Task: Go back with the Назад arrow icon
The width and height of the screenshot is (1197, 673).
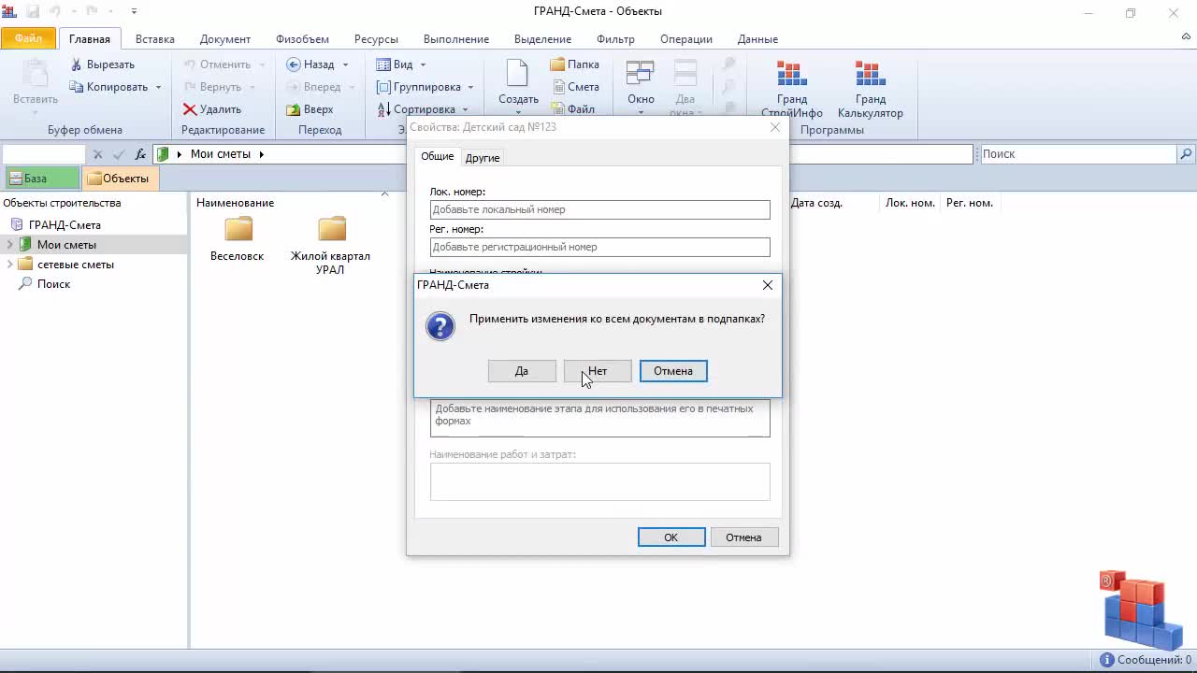Action: click(293, 64)
